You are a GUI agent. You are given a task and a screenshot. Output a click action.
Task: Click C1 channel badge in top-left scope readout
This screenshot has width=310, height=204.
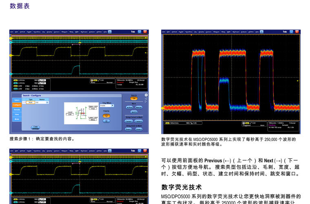click(x=15, y=80)
